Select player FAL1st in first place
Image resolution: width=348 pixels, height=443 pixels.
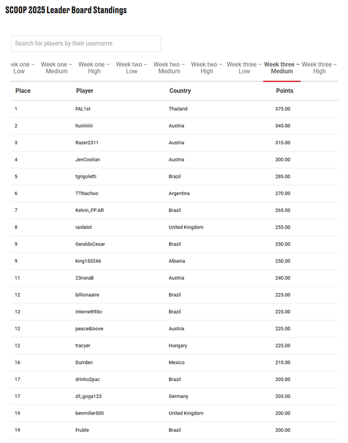pyautogui.click(x=83, y=109)
